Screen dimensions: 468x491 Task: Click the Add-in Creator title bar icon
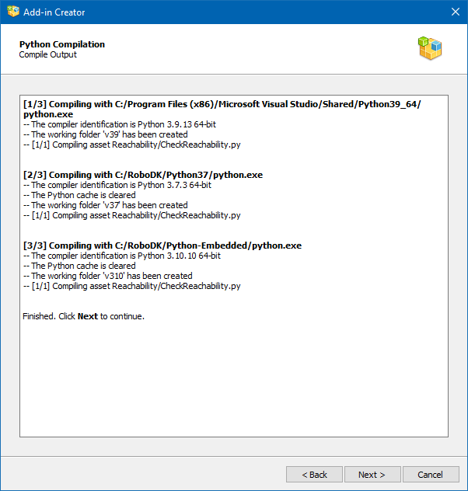tap(13, 12)
